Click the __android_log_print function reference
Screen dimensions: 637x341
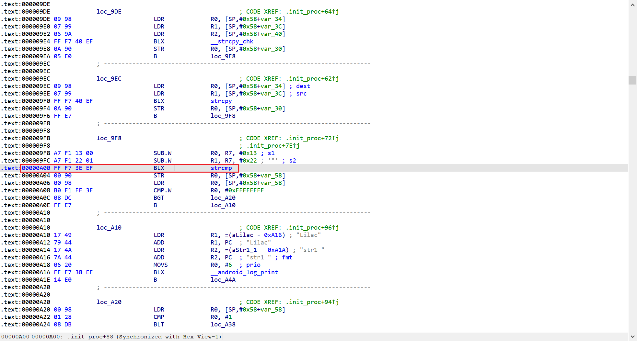(x=244, y=272)
